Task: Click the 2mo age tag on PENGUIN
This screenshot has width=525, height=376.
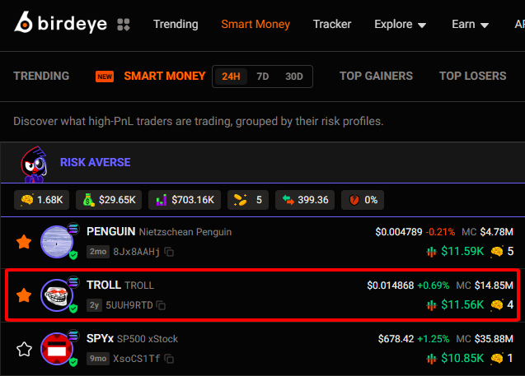Action: click(x=98, y=252)
